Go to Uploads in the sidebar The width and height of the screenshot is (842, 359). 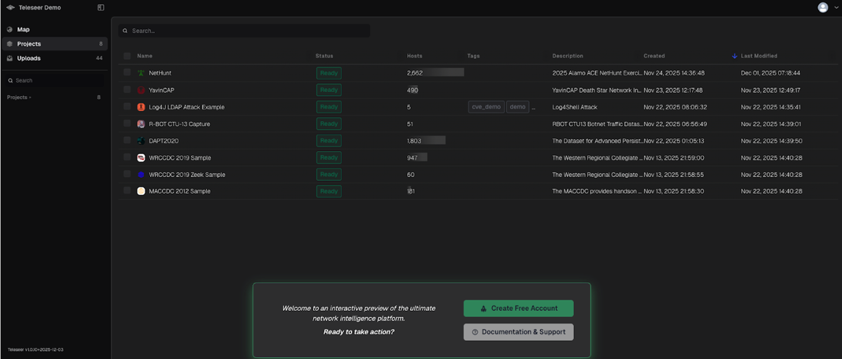pos(54,59)
